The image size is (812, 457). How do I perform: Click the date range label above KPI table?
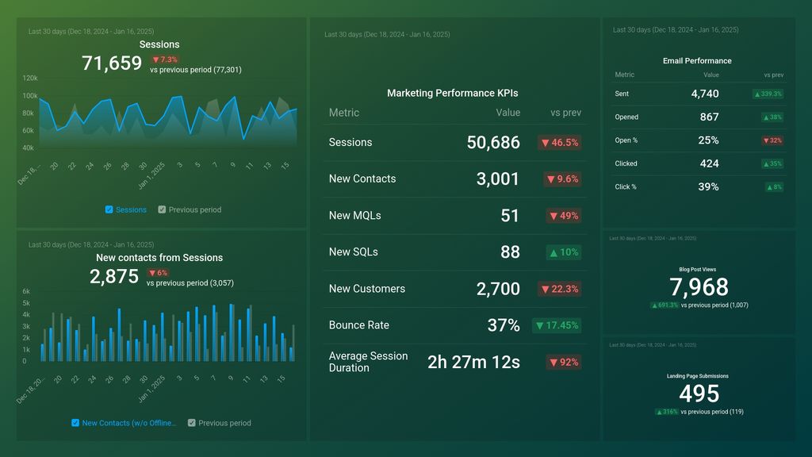click(387, 34)
